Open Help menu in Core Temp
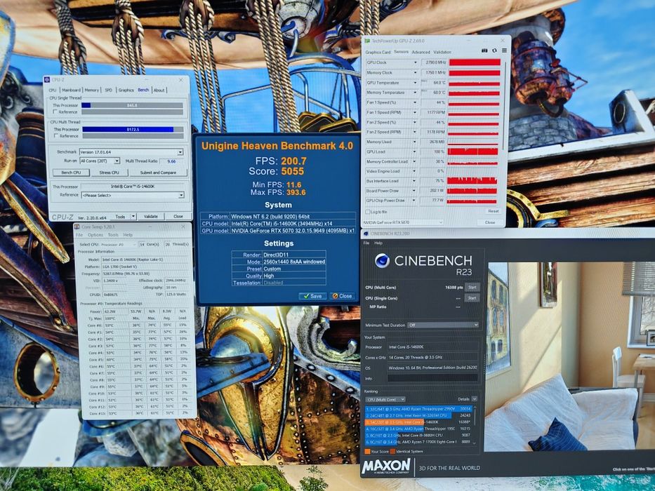The height and width of the screenshot is (491, 655). pyautogui.click(x=127, y=235)
